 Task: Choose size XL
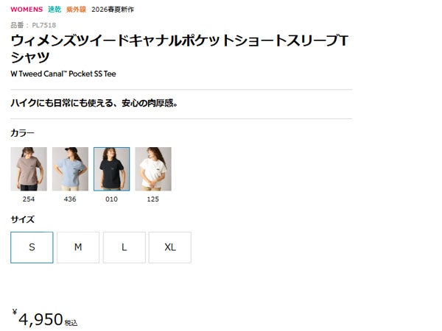(170, 247)
